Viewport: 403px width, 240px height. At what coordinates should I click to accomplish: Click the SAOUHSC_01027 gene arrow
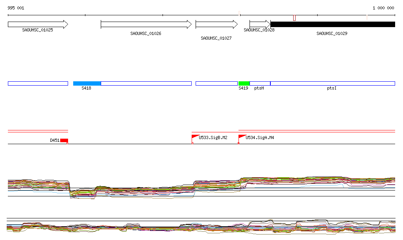[x=216, y=24]
